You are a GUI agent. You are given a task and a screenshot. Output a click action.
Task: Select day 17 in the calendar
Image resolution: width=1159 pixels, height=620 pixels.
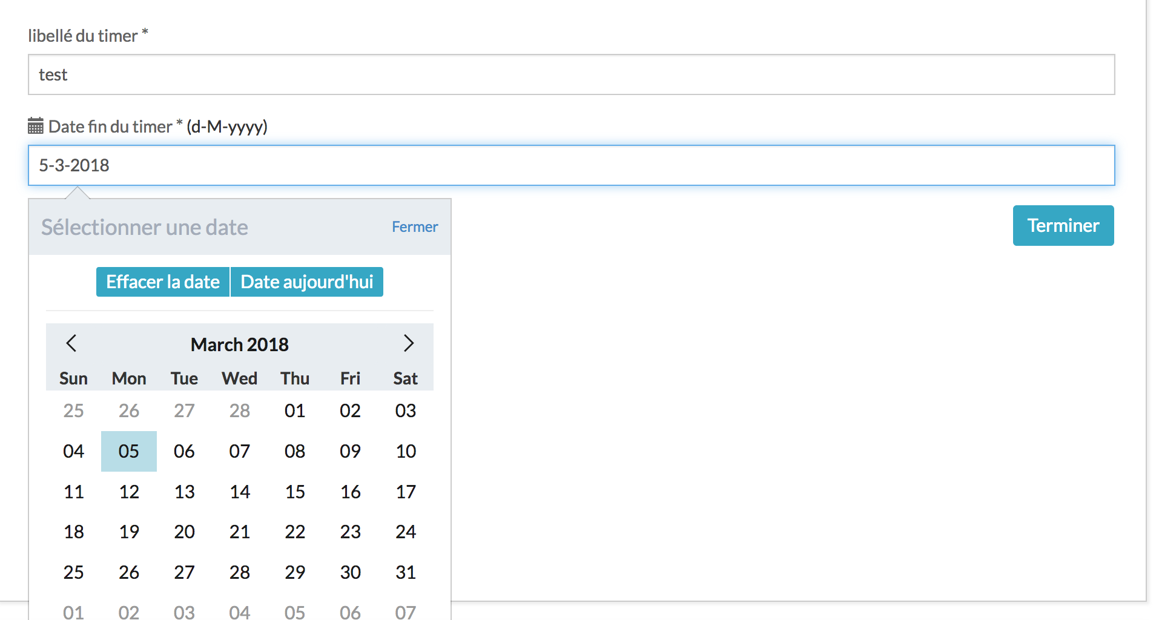pyautogui.click(x=406, y=492)
